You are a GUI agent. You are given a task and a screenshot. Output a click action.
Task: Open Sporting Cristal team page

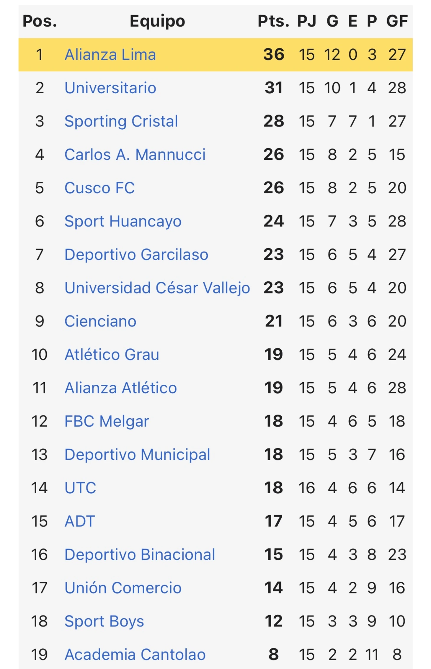121,121
